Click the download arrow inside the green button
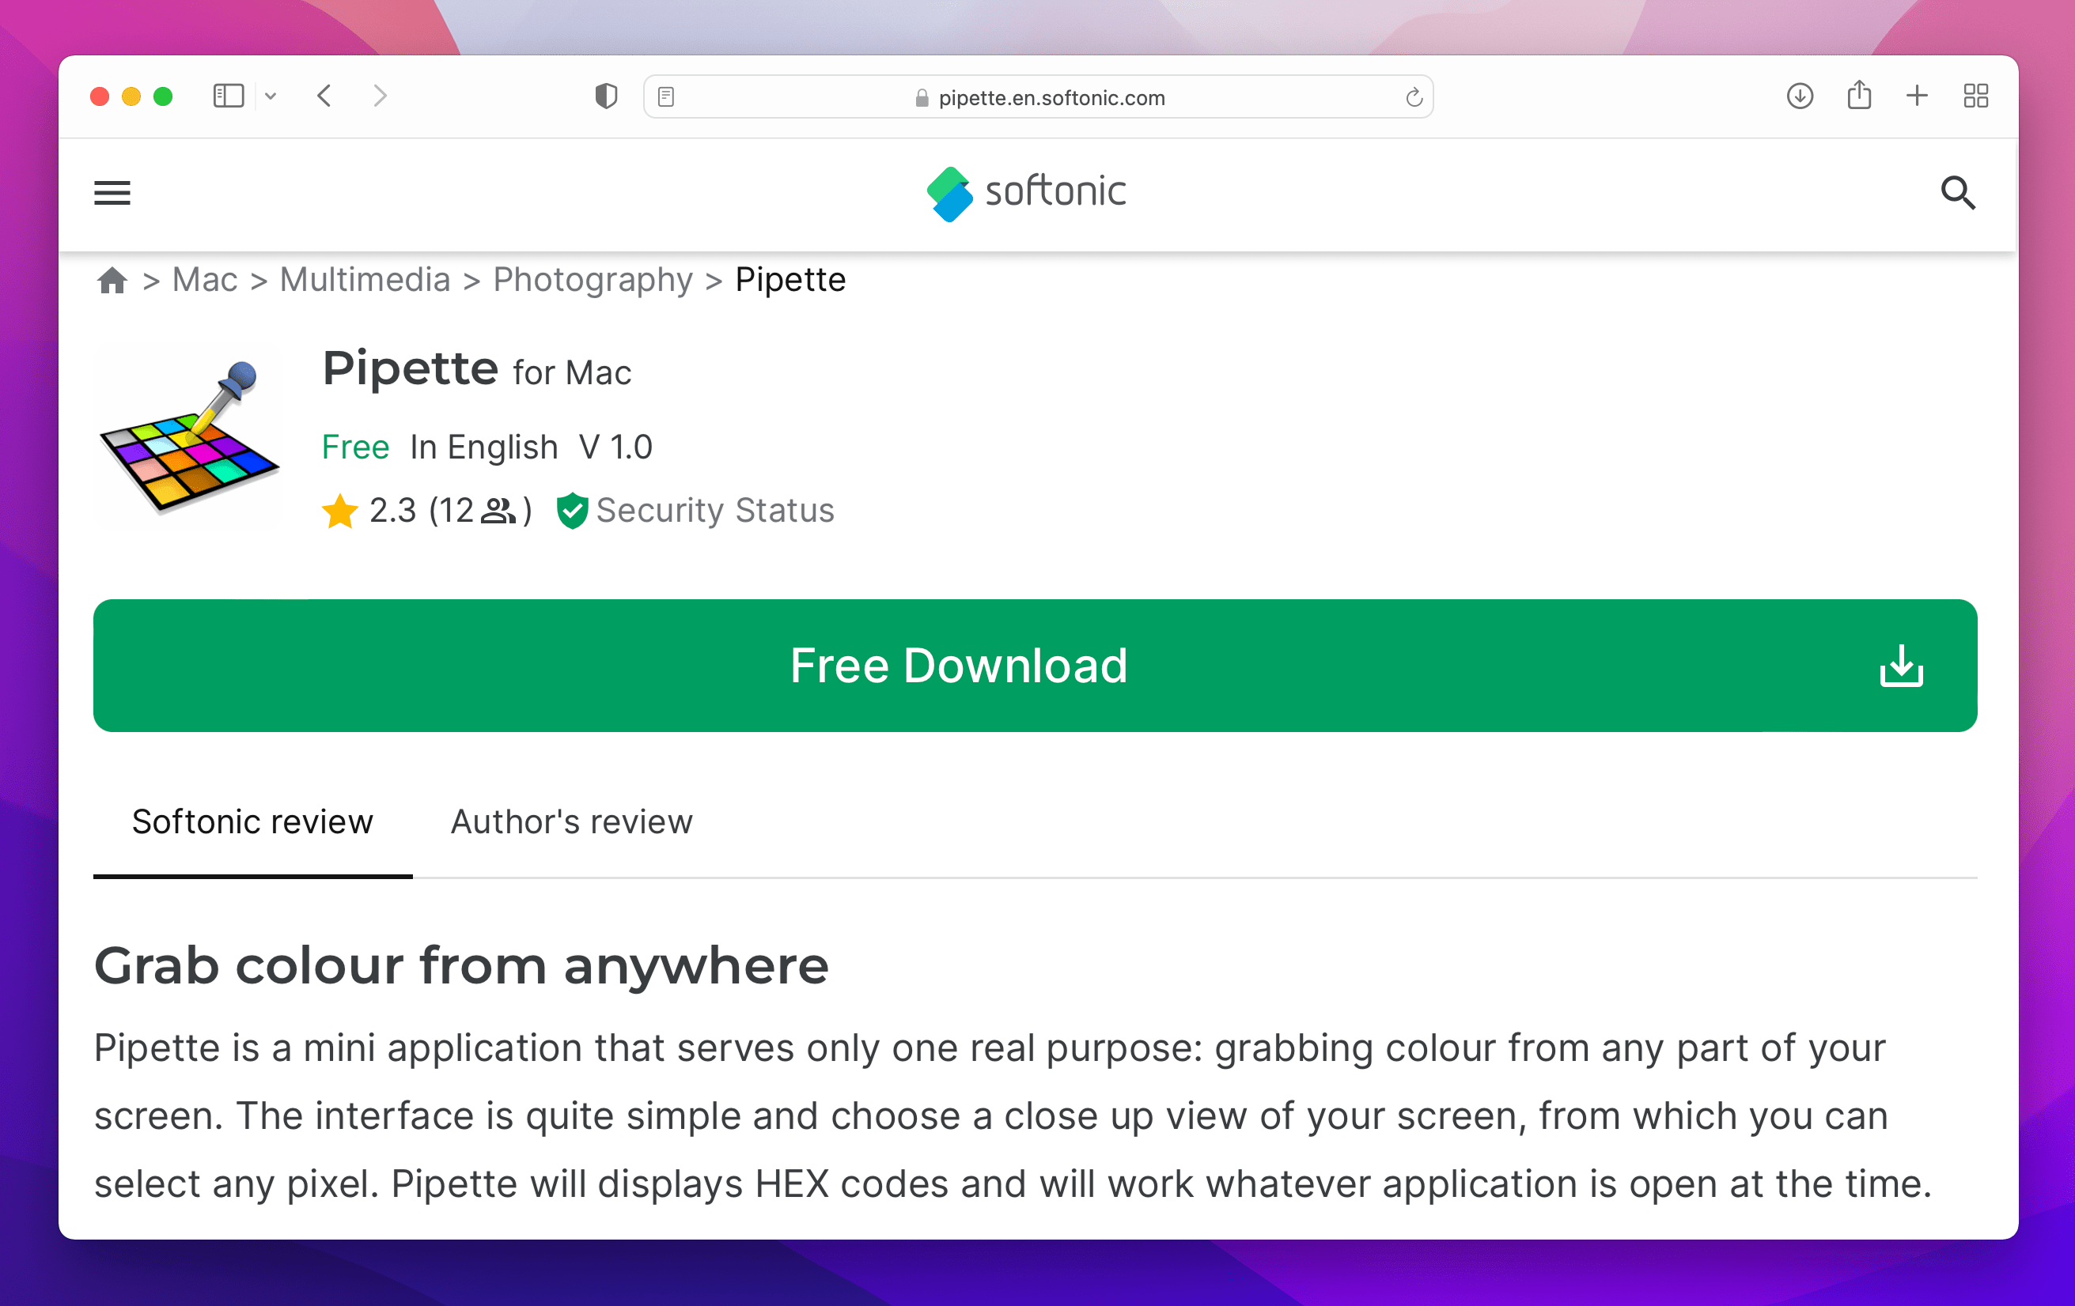This screenshot has width=2075, height=1306. (1902, 665)
